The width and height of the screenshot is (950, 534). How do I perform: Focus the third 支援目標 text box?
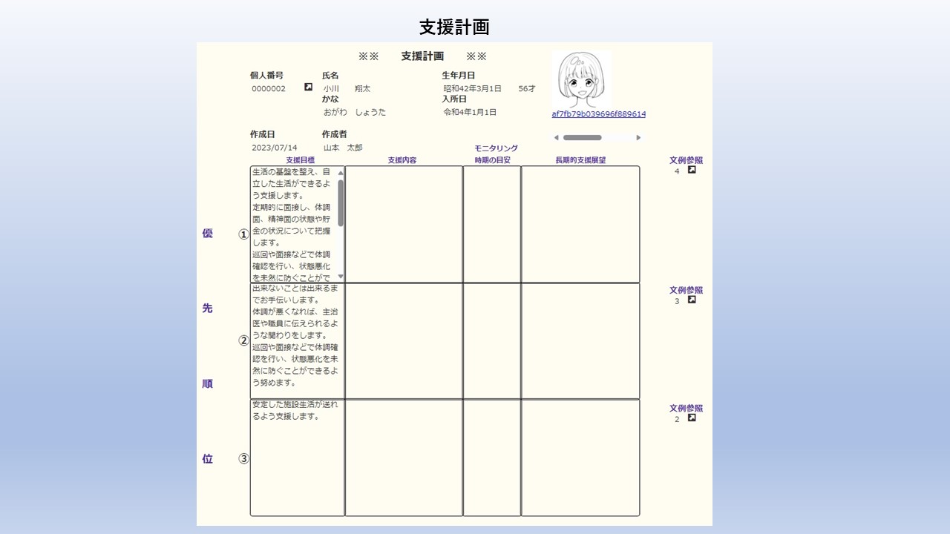[x=297, y=458]
